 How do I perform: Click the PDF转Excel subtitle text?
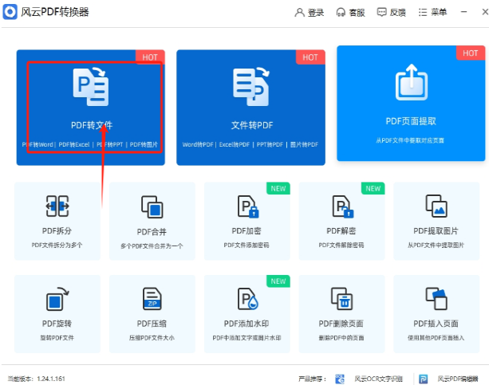tap(74, 144)
